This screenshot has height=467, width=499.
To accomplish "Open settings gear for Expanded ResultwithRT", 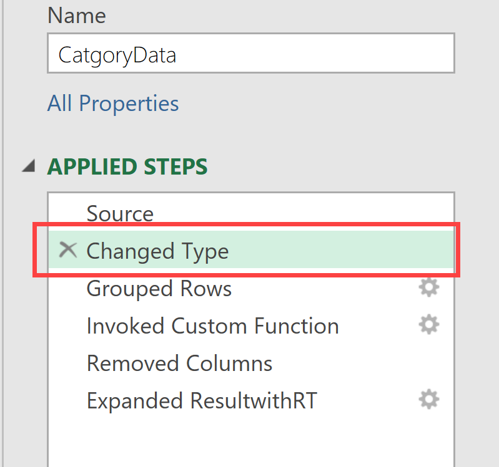I will (x=428, y=399).
